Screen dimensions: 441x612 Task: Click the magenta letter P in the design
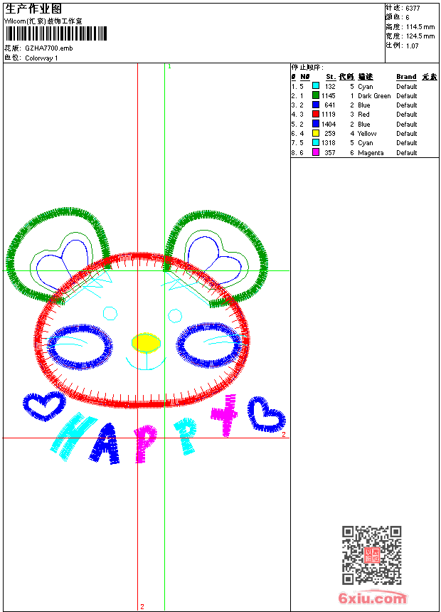[145, 444]
